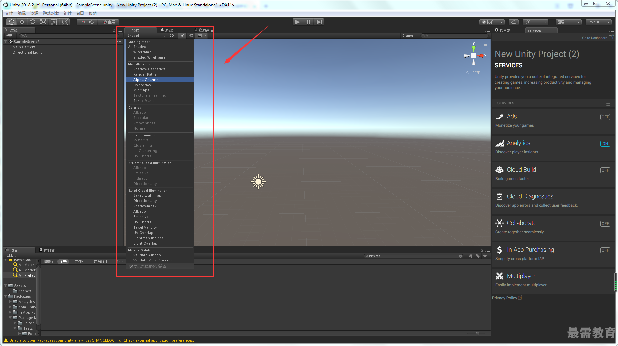Toggle Analytics service ON switch
The image size is (618, 346).
[605, 144]
